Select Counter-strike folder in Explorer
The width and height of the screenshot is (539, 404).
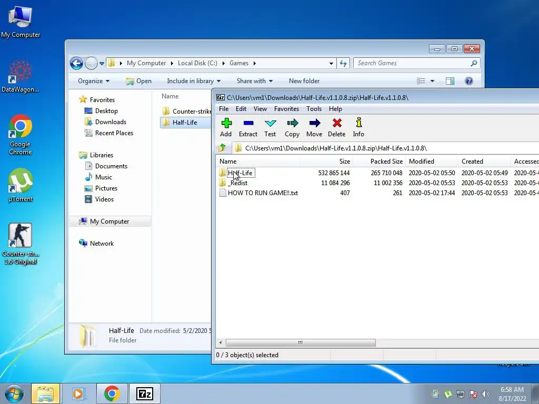186,112
